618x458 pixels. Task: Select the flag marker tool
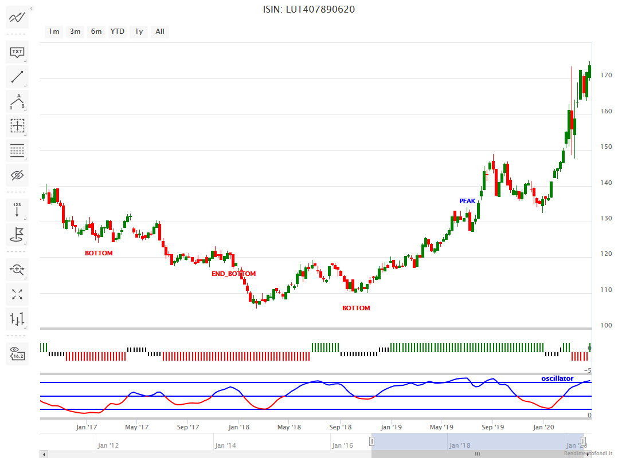pos(17,234)
